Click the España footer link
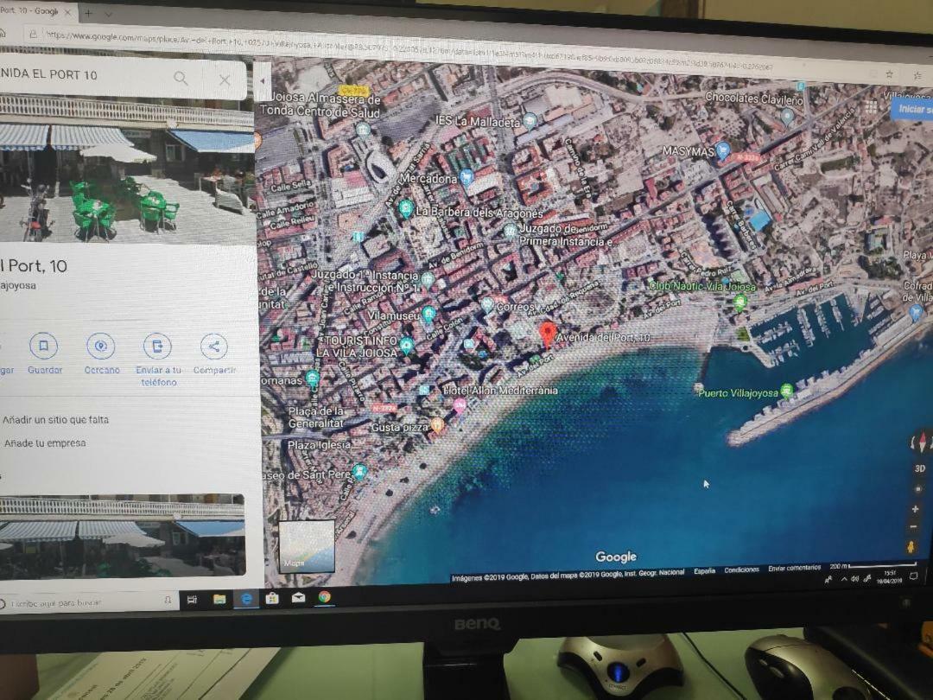 click(x=705, y=571)
